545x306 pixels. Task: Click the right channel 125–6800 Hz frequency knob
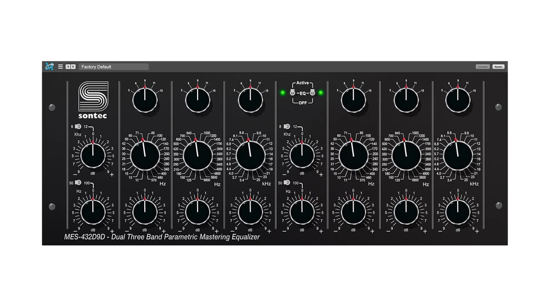(406, 156)
